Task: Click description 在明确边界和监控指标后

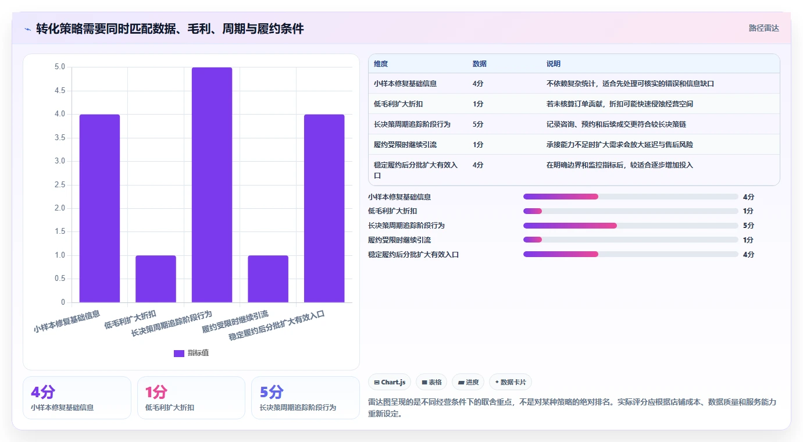Action: tap(620, 165)
